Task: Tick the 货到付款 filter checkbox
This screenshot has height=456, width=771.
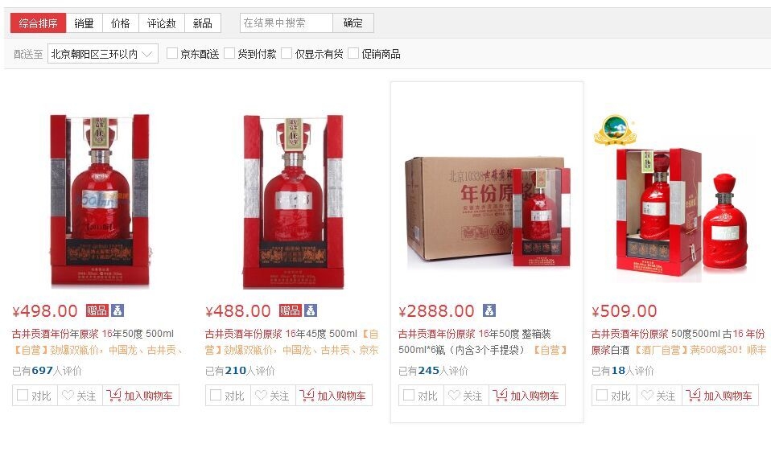Action: point(229,53)
